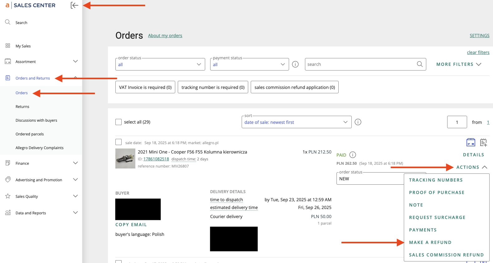This screenshot has height=263, width=493.
Task: Open the order status filter dropdown
Action: 160,64
